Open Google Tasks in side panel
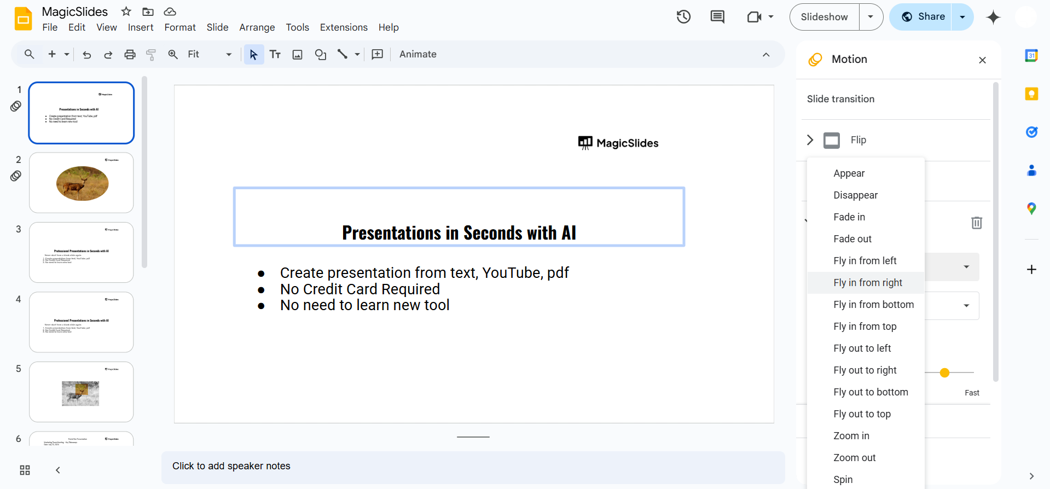The image size is (1050, 489). point(1031,132)
